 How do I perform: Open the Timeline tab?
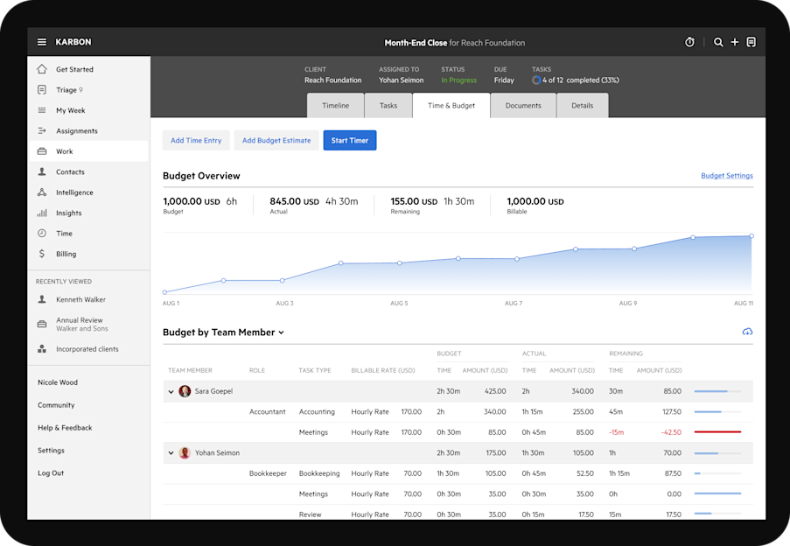pos(335,105)
